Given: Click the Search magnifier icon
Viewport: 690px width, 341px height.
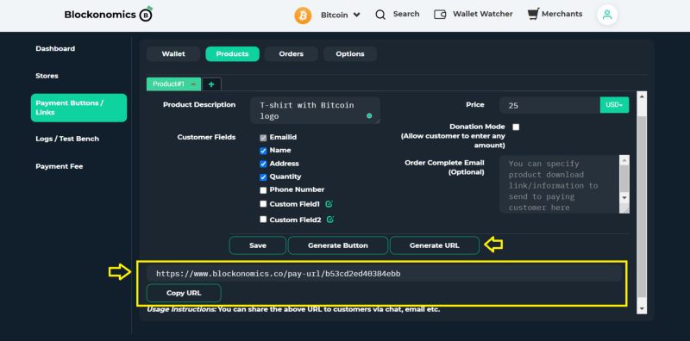Looking at the screenshot, I should [x=380, y=15].
